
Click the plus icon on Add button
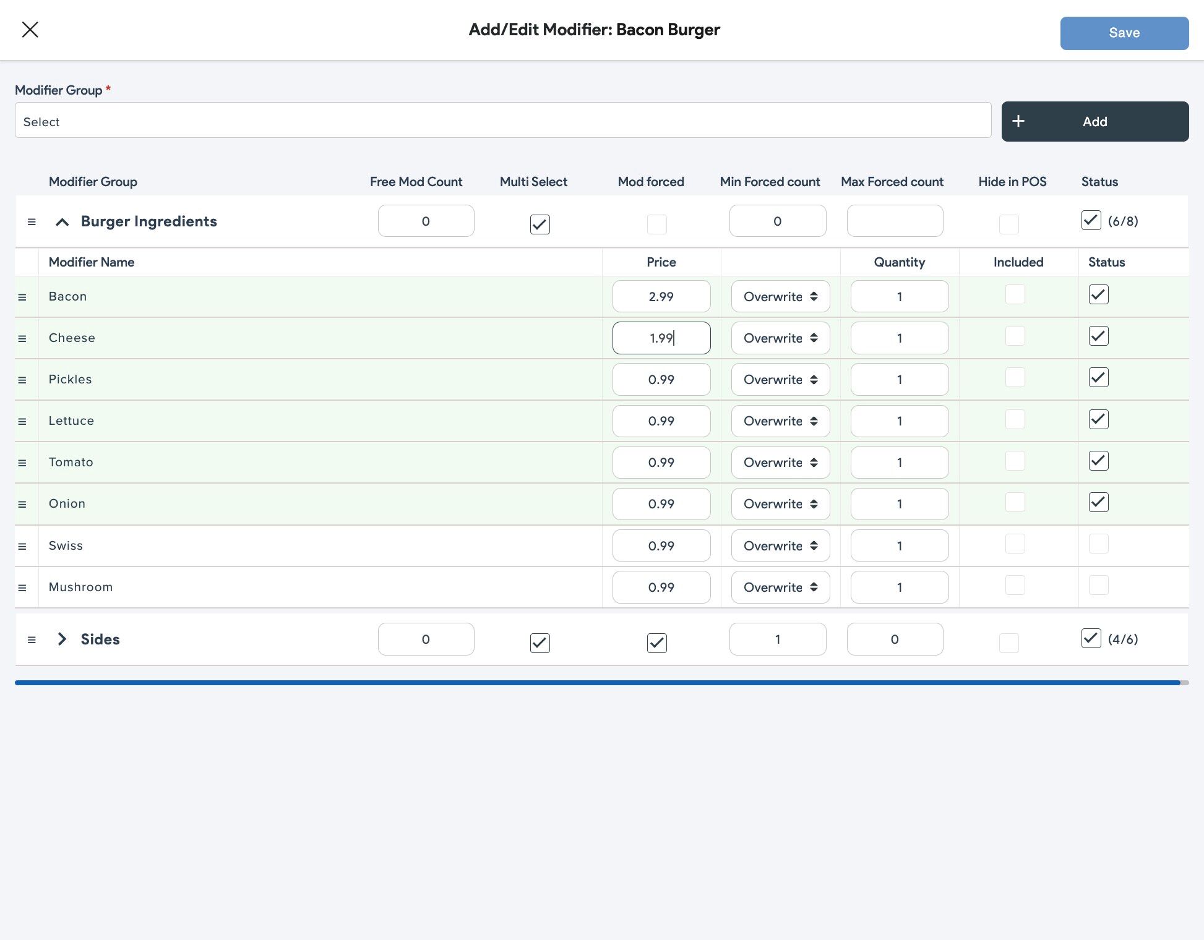tap(1018, 121)
